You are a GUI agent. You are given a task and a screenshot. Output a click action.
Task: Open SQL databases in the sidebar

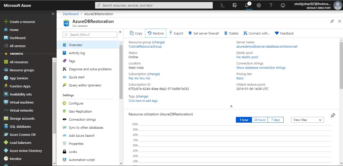pos(17,126)
